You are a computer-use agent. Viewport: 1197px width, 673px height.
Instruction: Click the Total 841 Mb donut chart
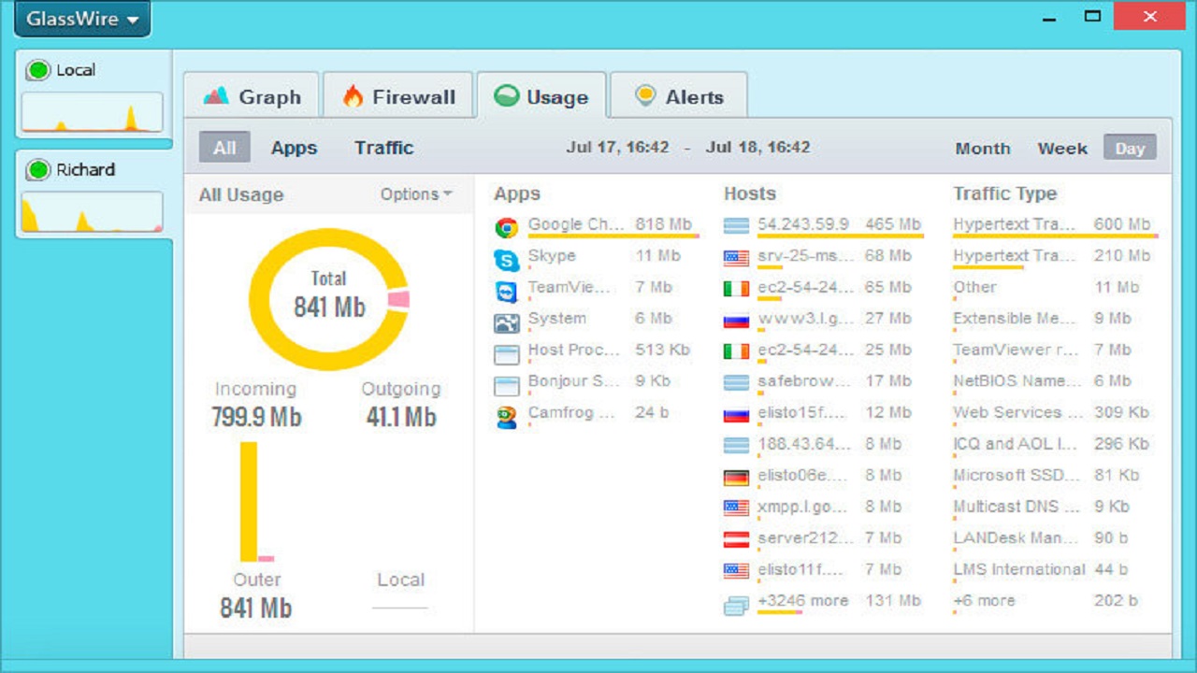pyautogui.click(x=329, y=298)
